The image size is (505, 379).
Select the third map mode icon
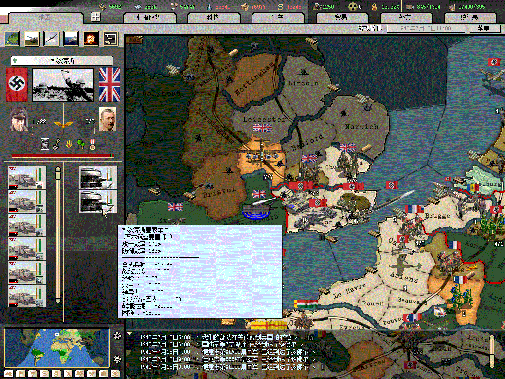click(33, 374)
